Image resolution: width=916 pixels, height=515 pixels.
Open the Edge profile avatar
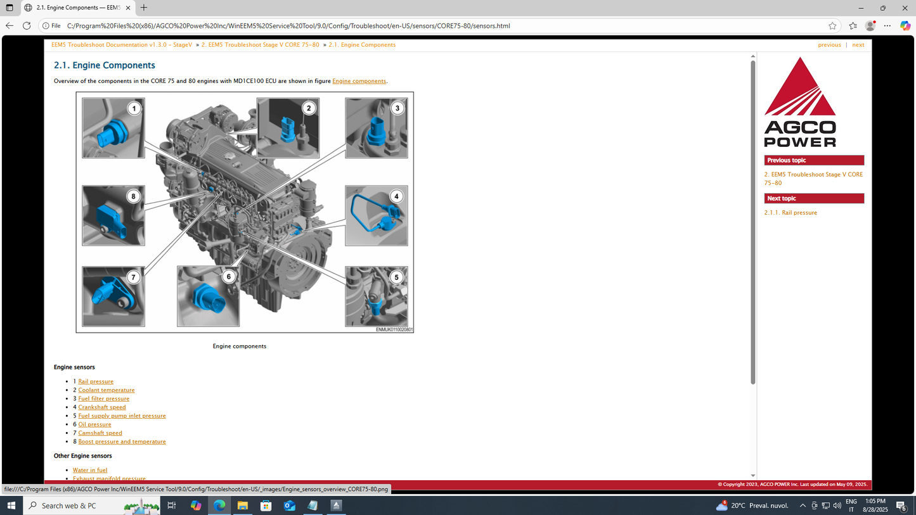click(x=869, y=26)
